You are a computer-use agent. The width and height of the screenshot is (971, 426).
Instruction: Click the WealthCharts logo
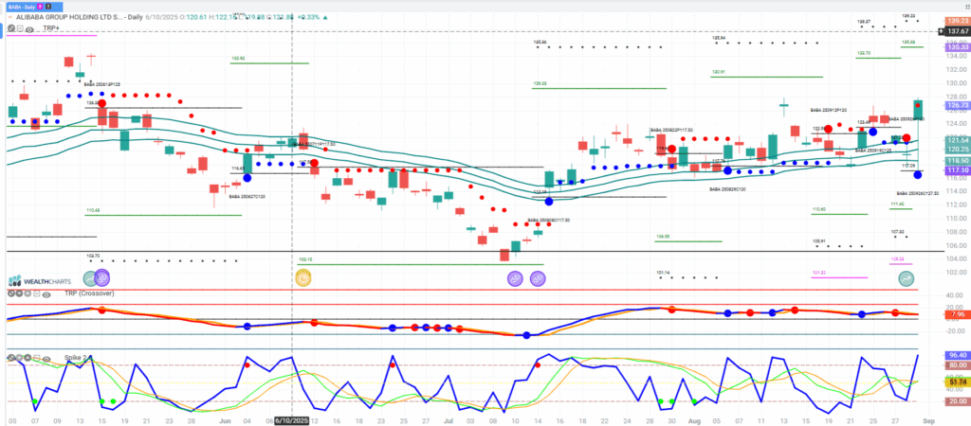click(x=40, y=280)
